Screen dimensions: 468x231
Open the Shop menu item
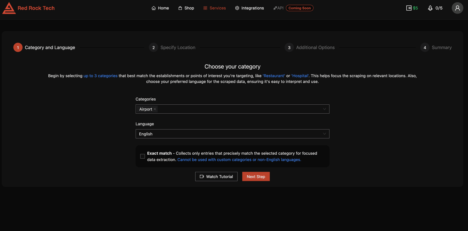coord(186,8)
